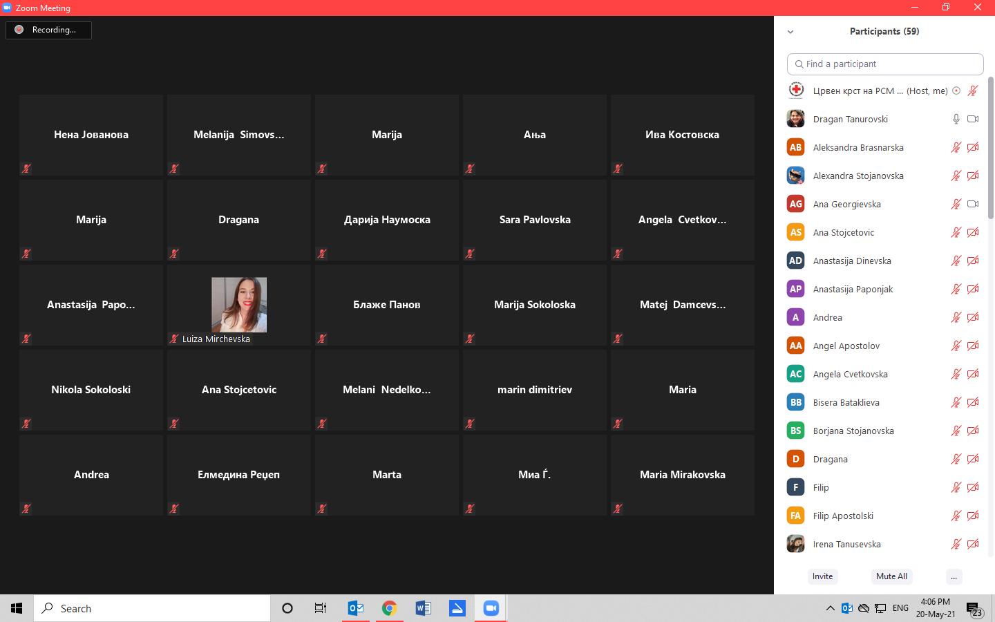Click Ana Georgievska's camera icon
This screenshot has height=622, width=995.
coord(973,204)
